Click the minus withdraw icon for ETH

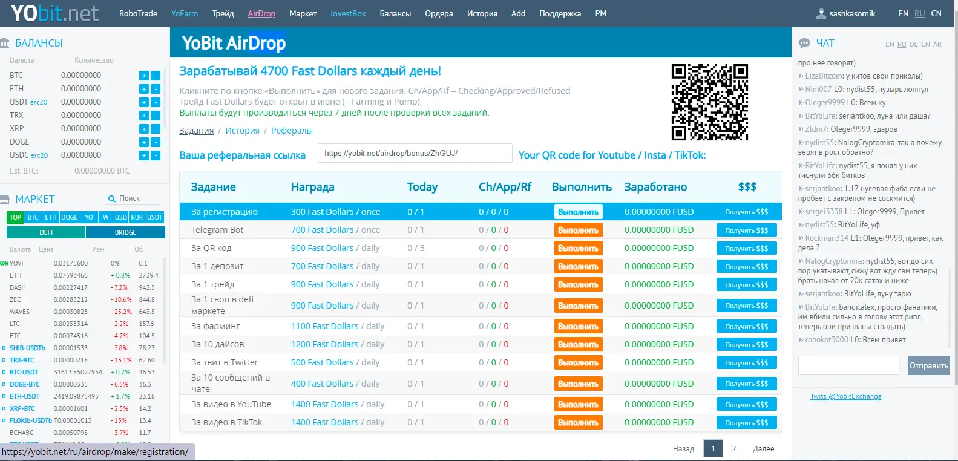pyautogui.click(x=156, y=89)
